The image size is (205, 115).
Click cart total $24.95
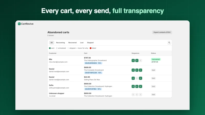point(87,77)
